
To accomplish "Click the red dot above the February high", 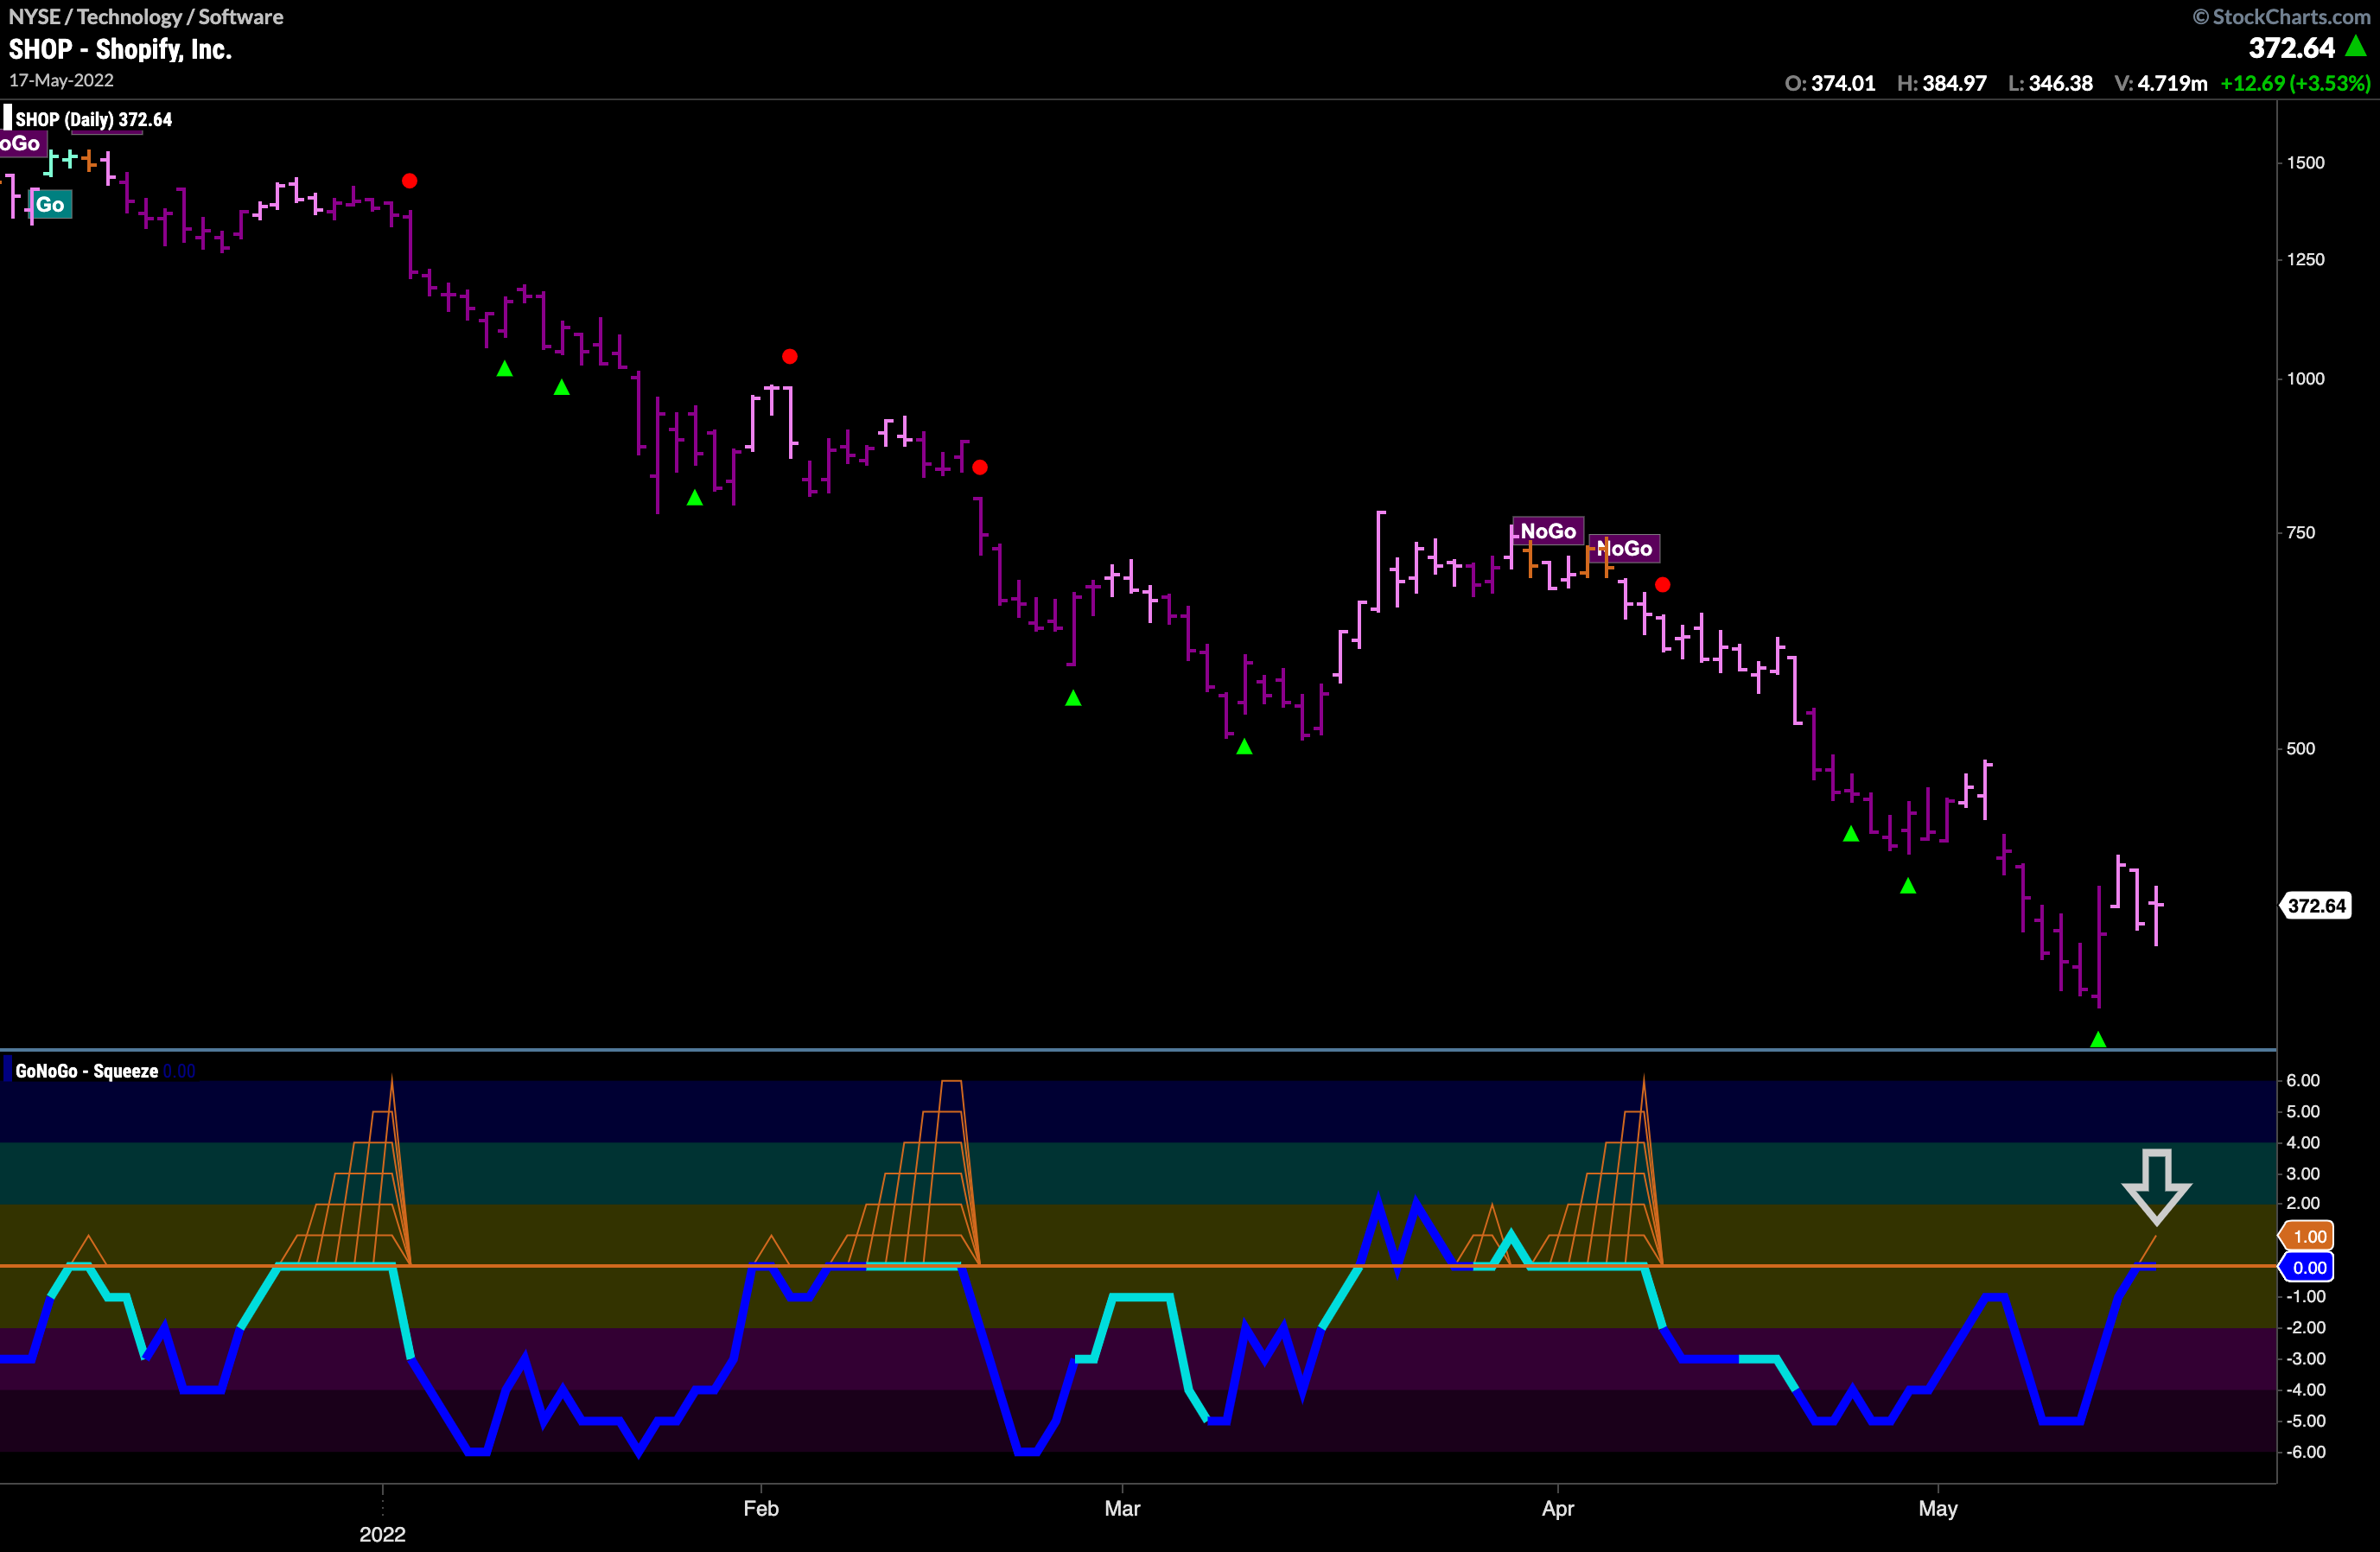I will [789, 356].
